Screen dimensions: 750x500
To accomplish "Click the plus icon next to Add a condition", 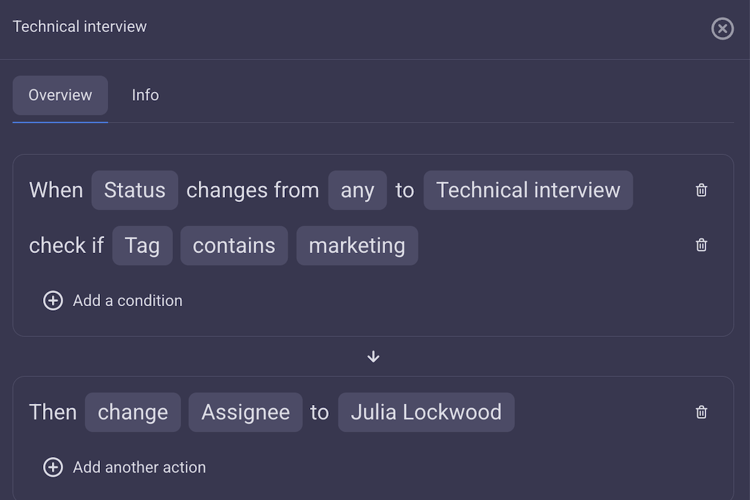I will (53, 301).
